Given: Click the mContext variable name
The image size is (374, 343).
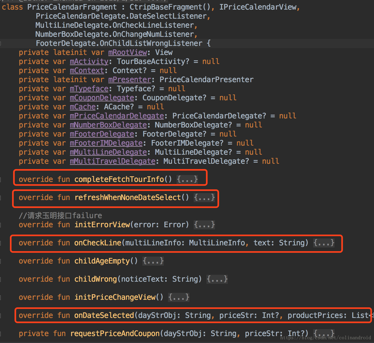Looking at the screenshot, I should 87,70.
